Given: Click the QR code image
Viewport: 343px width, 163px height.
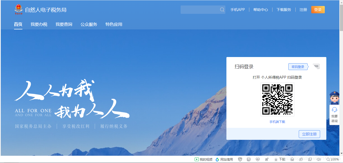Looking at the screenshot, I should [277, 99].
